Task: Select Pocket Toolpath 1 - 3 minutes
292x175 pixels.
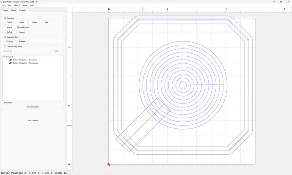Action: click(25, 60)
